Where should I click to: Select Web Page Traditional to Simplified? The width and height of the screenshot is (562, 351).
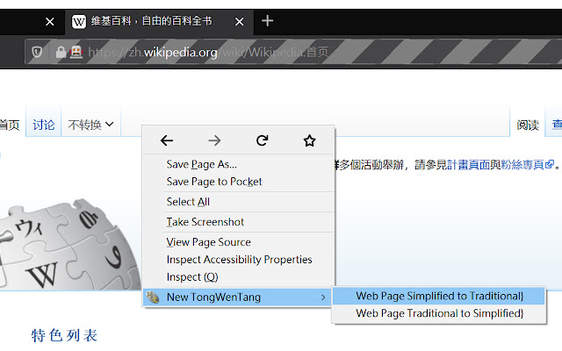coord(439,313)
